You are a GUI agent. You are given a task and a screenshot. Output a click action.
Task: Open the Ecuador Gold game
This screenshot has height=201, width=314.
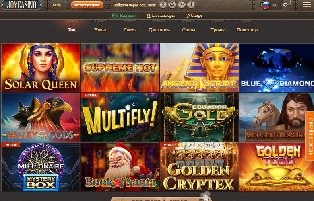(199, 117)
